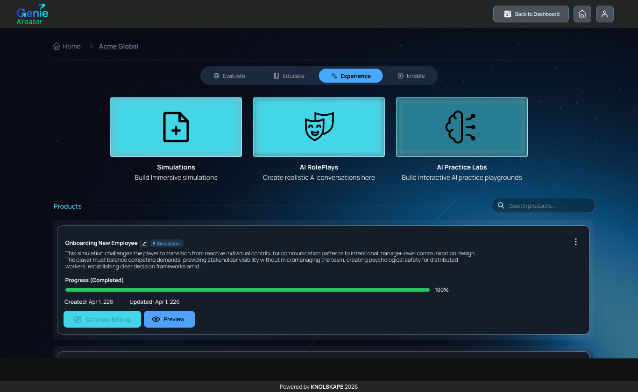Viewport: 638px width, 392px height.
Task: Click the Continue Editing button
Action: click(x=102, y=319)
